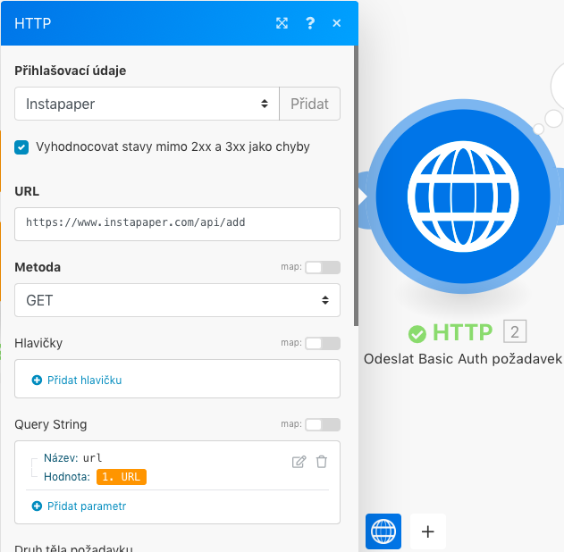Click the Přidat button next to Instapaper
Viewport: 564px width, 552px height.
309,104
